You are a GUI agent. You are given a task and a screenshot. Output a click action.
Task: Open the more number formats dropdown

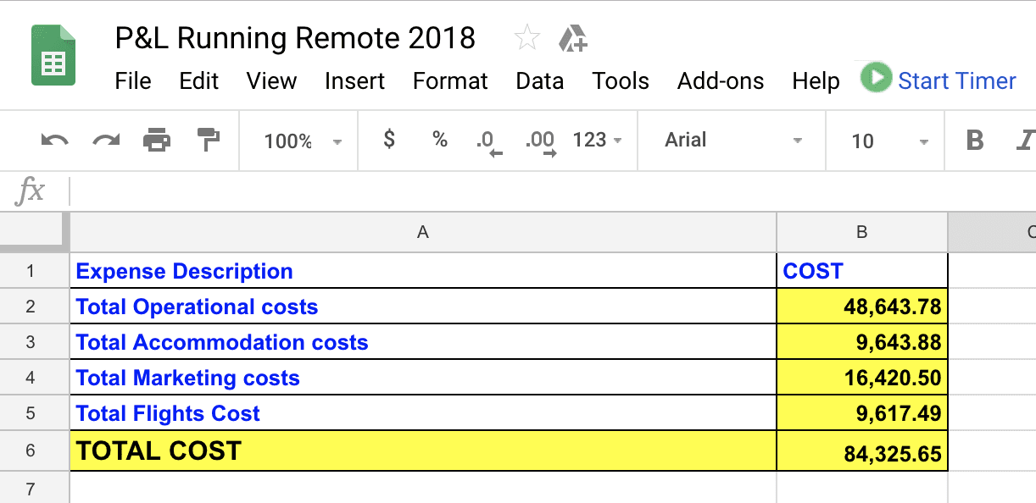click(x=596, y=141)
